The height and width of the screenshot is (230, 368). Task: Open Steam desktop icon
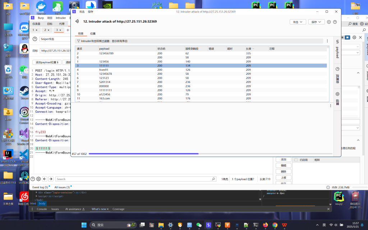coord(24,93)
